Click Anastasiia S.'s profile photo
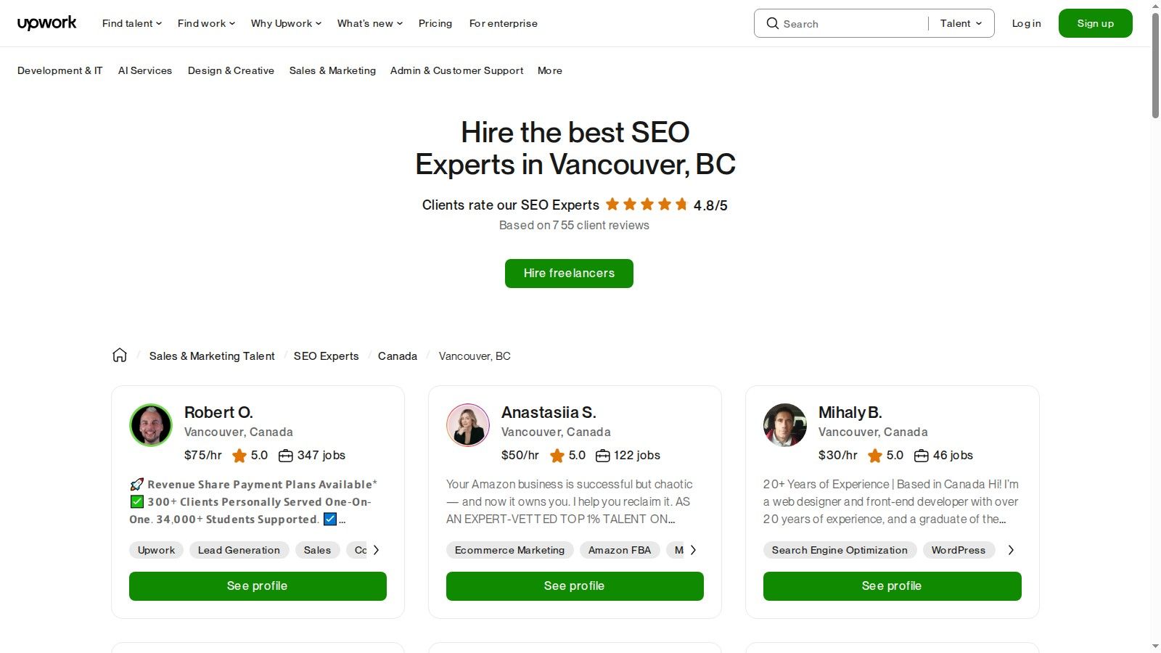This screenshot has width=1161, height=653. coord(468,425)
